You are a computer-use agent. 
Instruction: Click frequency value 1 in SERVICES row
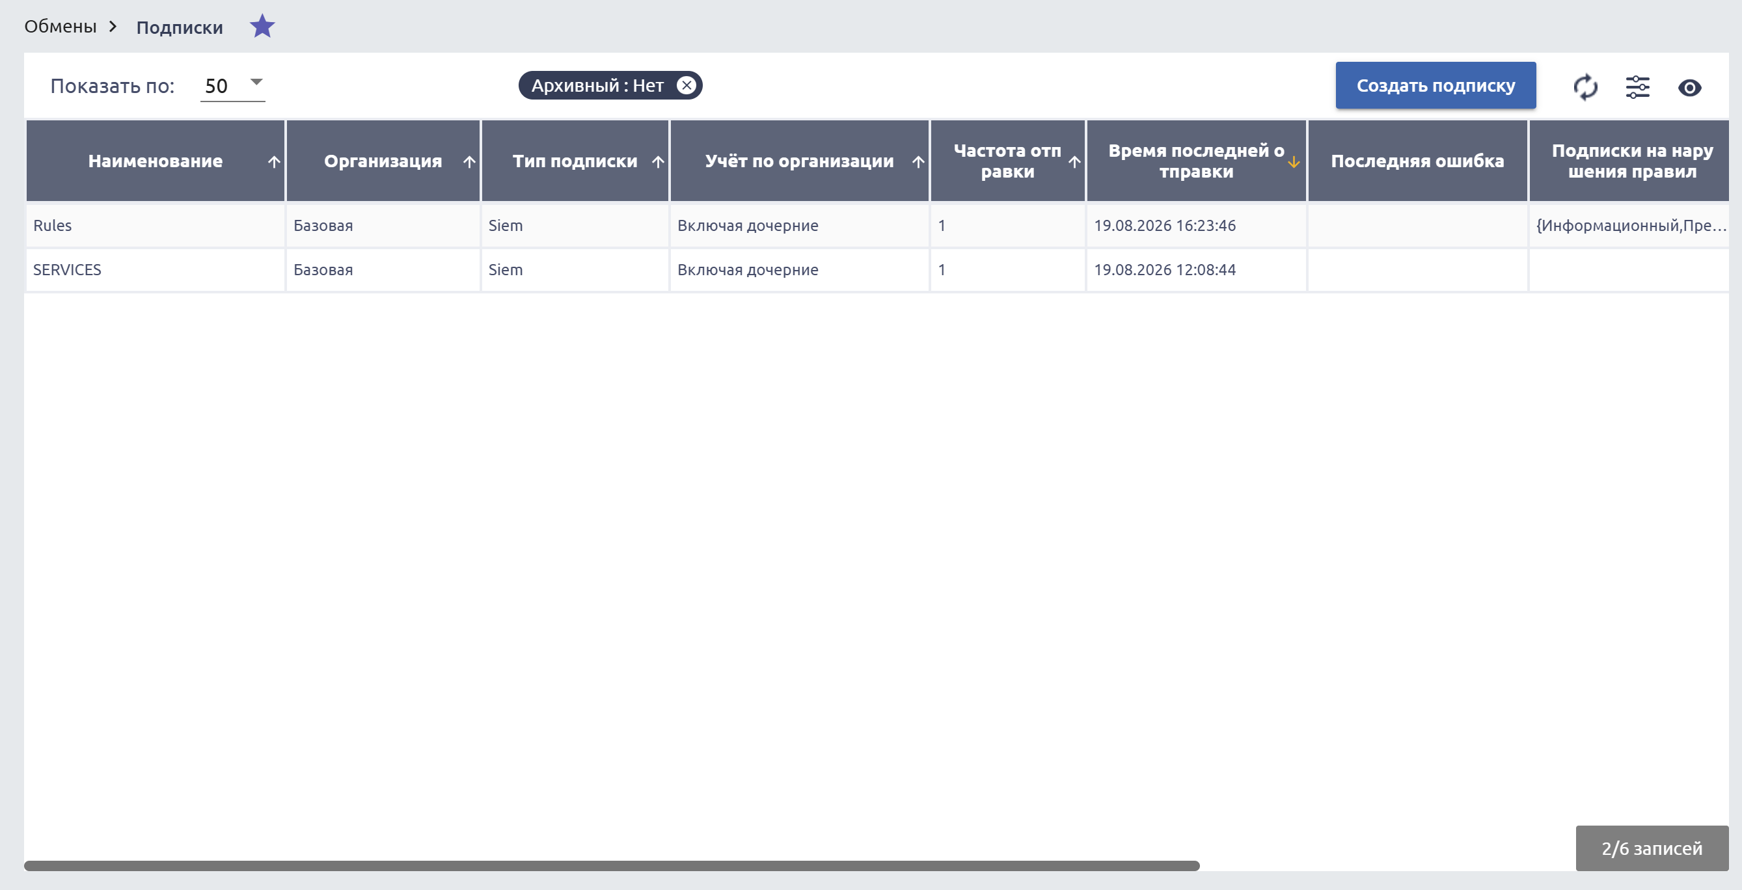tap(942, 270)
